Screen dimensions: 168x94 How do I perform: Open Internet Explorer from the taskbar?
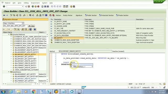(11, 92)
